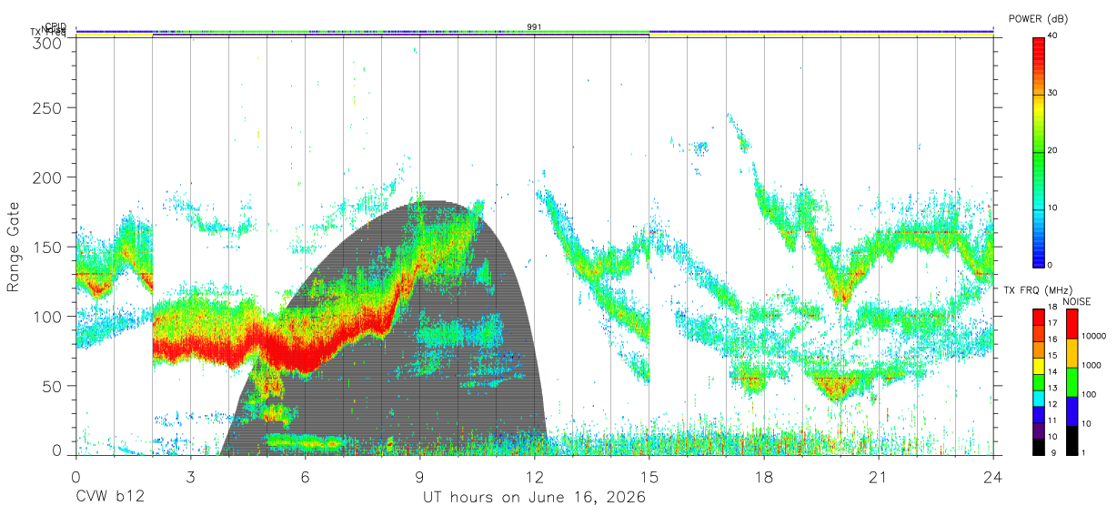The height and width of the screenshot is (516, 1117).
Task: Click the black segment of TX FRQ bar
Action: pos(1038,447)
